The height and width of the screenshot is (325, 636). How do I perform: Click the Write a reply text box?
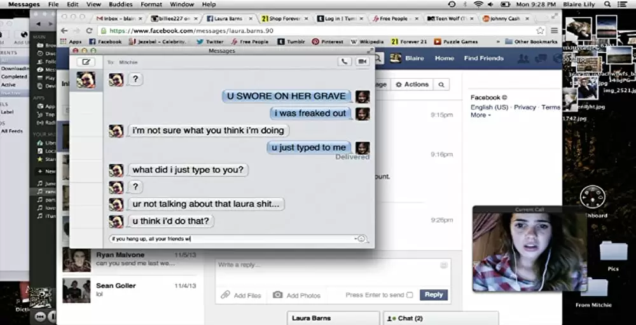coord(328,265)
